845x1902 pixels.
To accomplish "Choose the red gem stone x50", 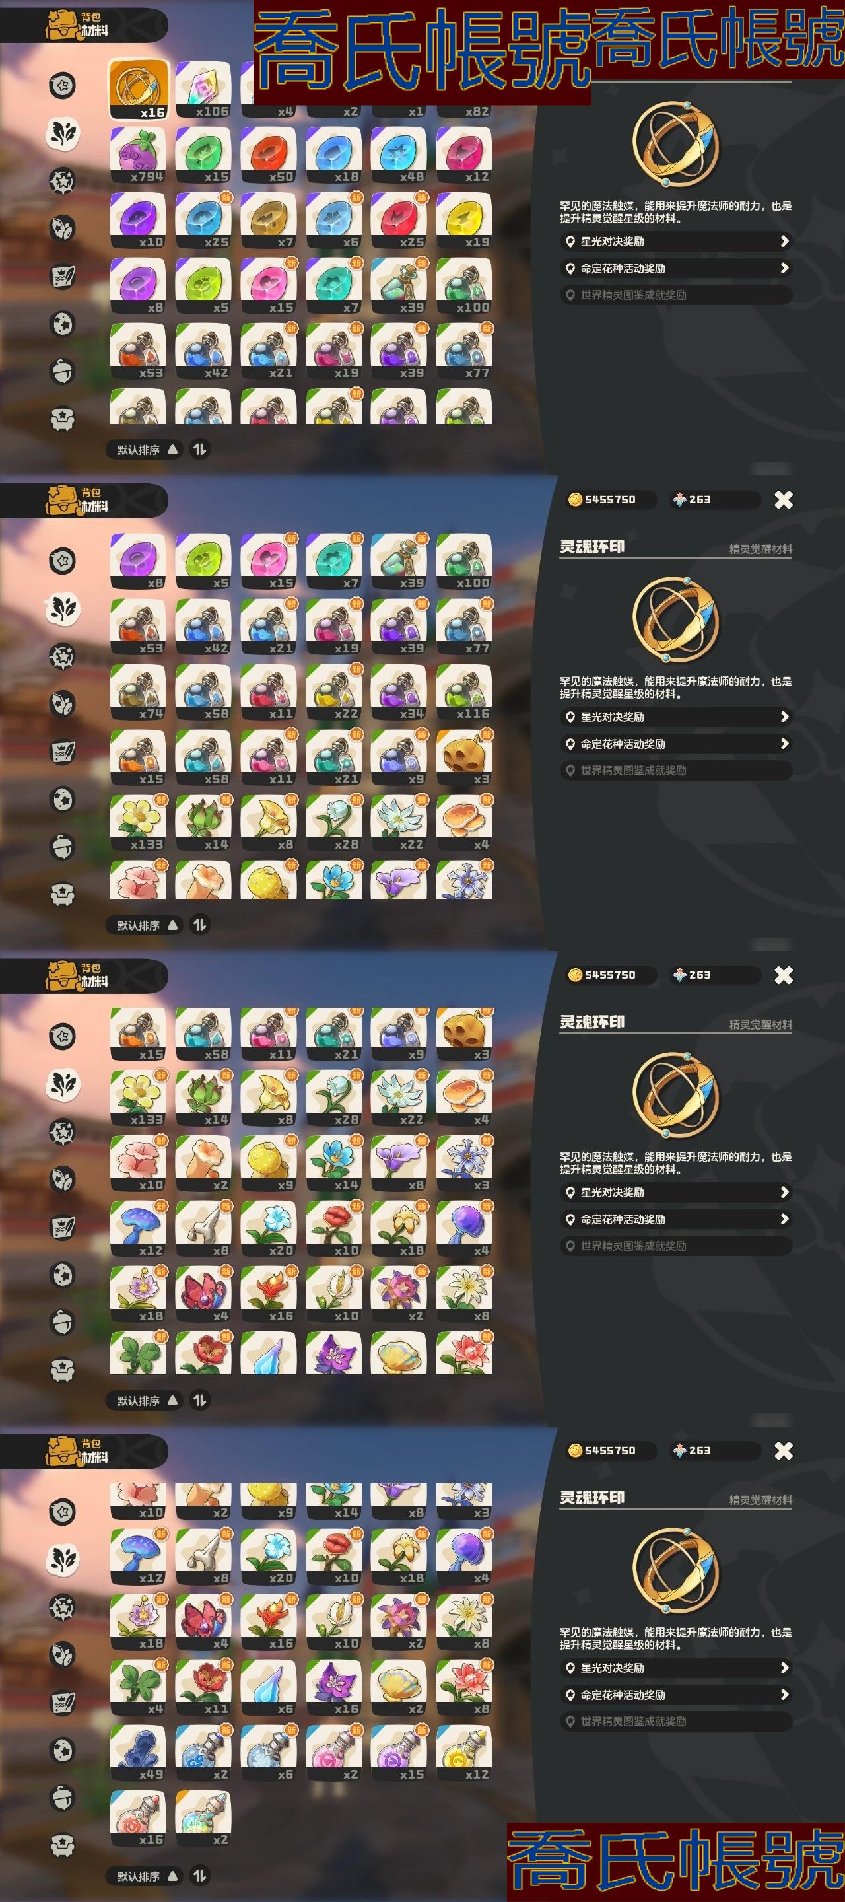I will [268, 155].
